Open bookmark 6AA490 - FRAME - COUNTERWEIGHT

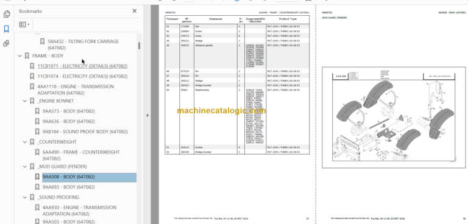click(81, 155)
